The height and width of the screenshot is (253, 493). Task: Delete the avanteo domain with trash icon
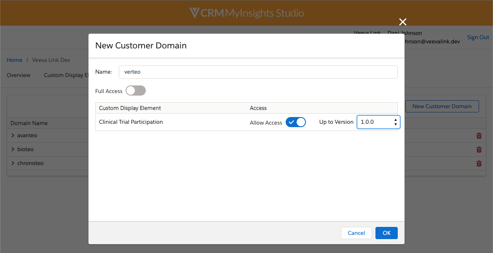tap(479, 136)
